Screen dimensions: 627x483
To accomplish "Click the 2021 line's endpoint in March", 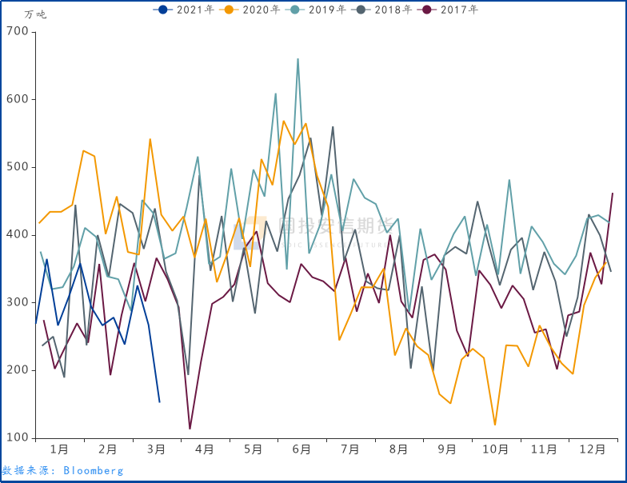I will 159,401.
